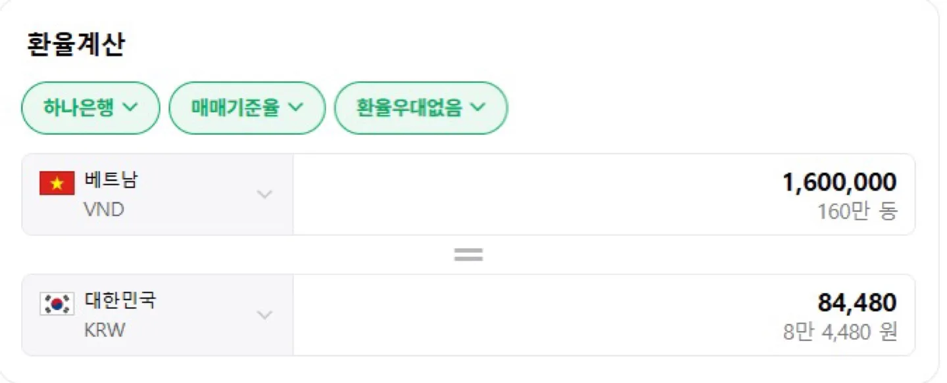
Task: Click the 84,480 amount field
Action: pos(604,315)
